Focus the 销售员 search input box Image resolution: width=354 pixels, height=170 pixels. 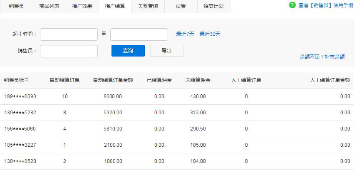click(69, 51)
